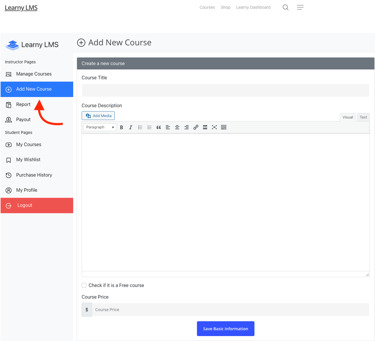The height and width of the screenshot is (341, 375).
Task: Click the Learny LMS graduation cap logo
Action: click(12, 45)
